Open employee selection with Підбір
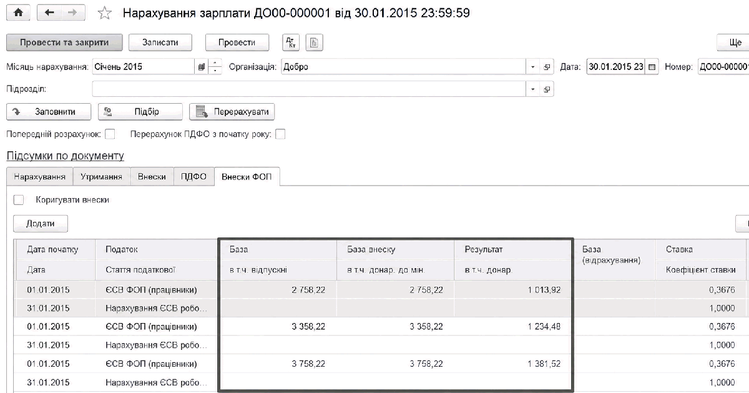Screen dimensions: 749x393 (140, 112)
